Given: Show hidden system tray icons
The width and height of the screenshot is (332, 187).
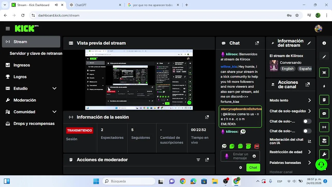Looking at the screenshot, I should coord(258,181).
